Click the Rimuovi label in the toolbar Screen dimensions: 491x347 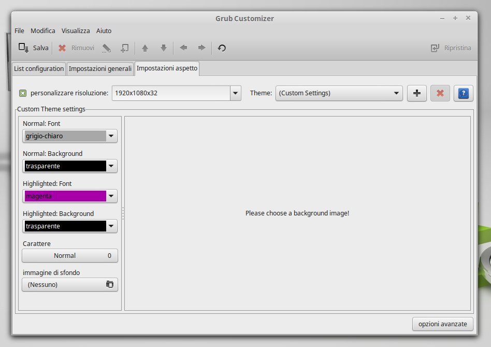click(83, 48)
